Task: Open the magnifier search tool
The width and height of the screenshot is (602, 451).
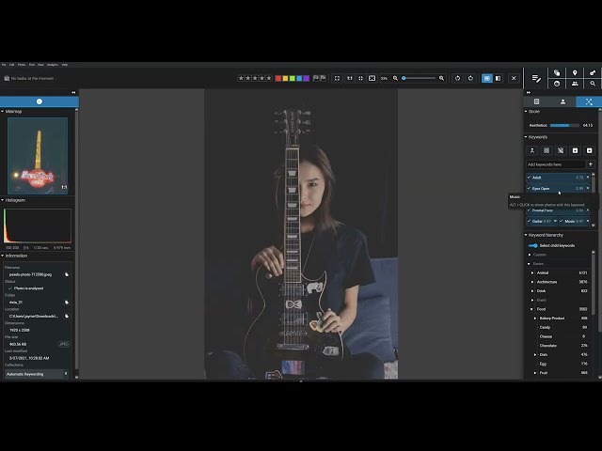Action: pyautogui.click(x=593, y=84)
